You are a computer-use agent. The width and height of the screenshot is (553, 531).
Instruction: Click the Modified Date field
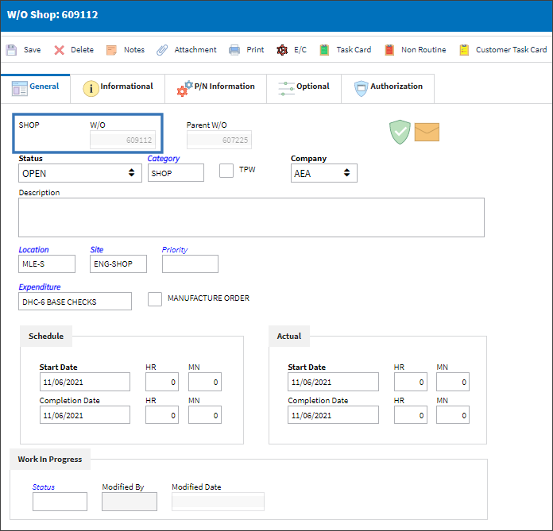tap(218, 502)
